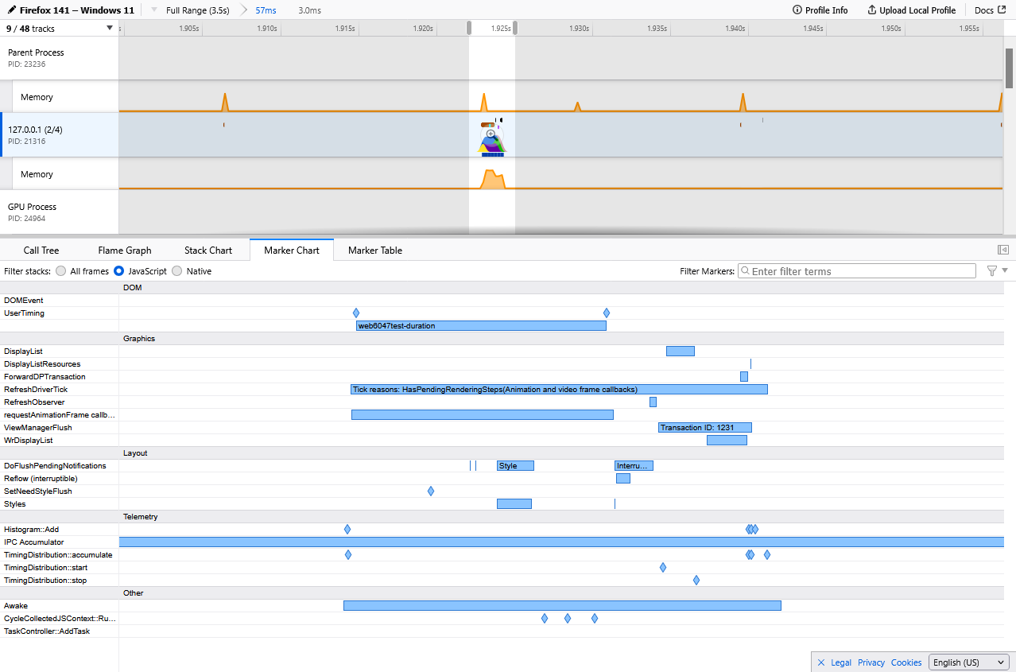Switch to the Call Tree tab
1016x672 pixels.
41,250
